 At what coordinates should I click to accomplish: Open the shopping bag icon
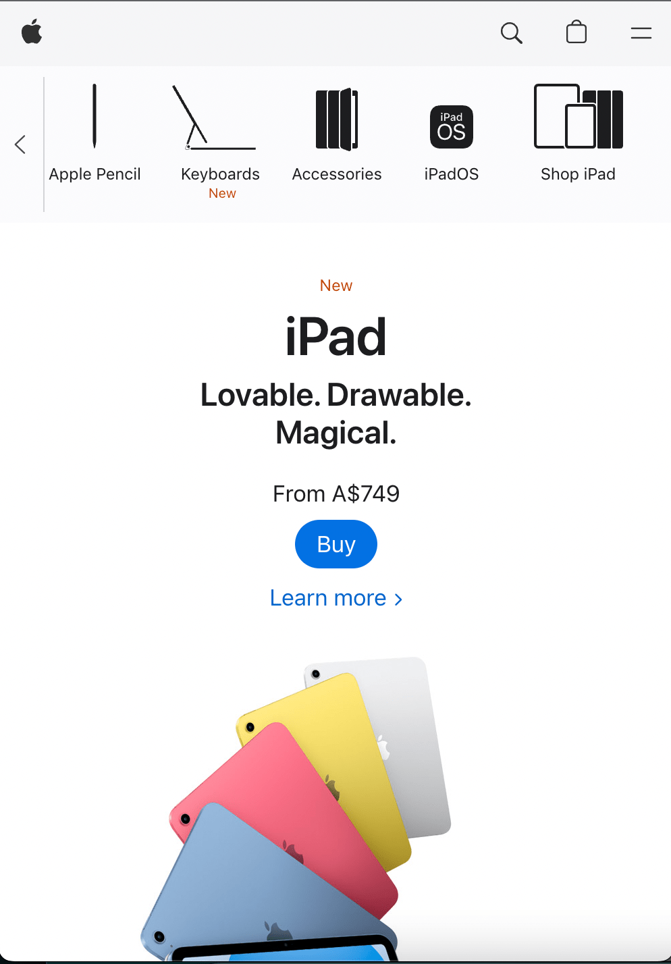576,32
